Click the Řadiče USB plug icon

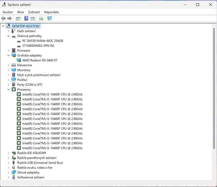click(13, 163)
